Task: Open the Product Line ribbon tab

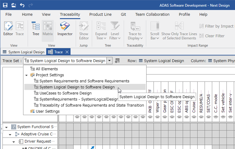Action: point(100,15)
